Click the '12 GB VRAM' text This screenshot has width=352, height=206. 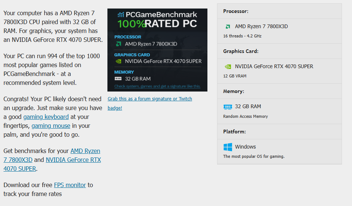pos(235,76)
